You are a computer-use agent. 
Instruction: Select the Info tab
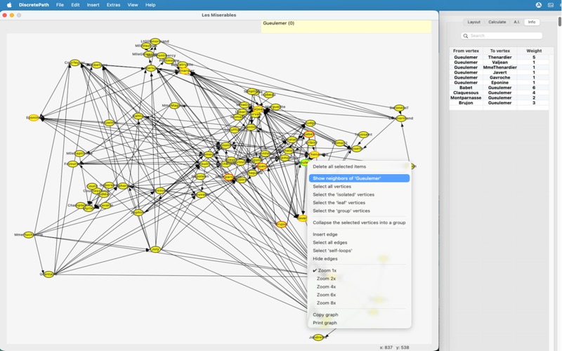click(532, 22)
